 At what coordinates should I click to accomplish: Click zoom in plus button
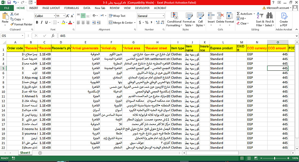[288, 158]
